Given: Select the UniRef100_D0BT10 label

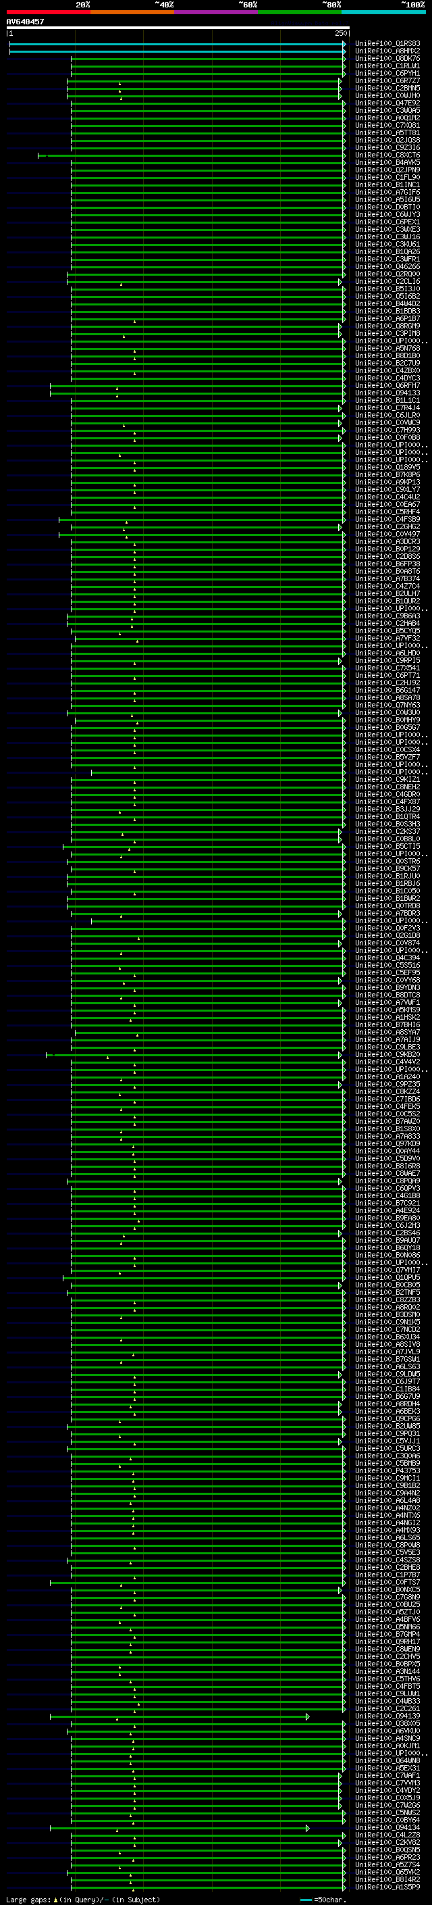Looking at the screenshot, I should pyautogui.click(x=387, y=207).
